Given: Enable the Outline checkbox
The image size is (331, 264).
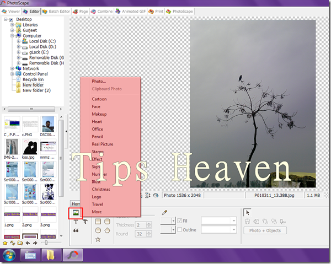Looking at the screenshot, I should pos(180,229).
